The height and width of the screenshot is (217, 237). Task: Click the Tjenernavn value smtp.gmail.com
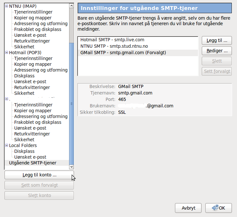(135, 93)
